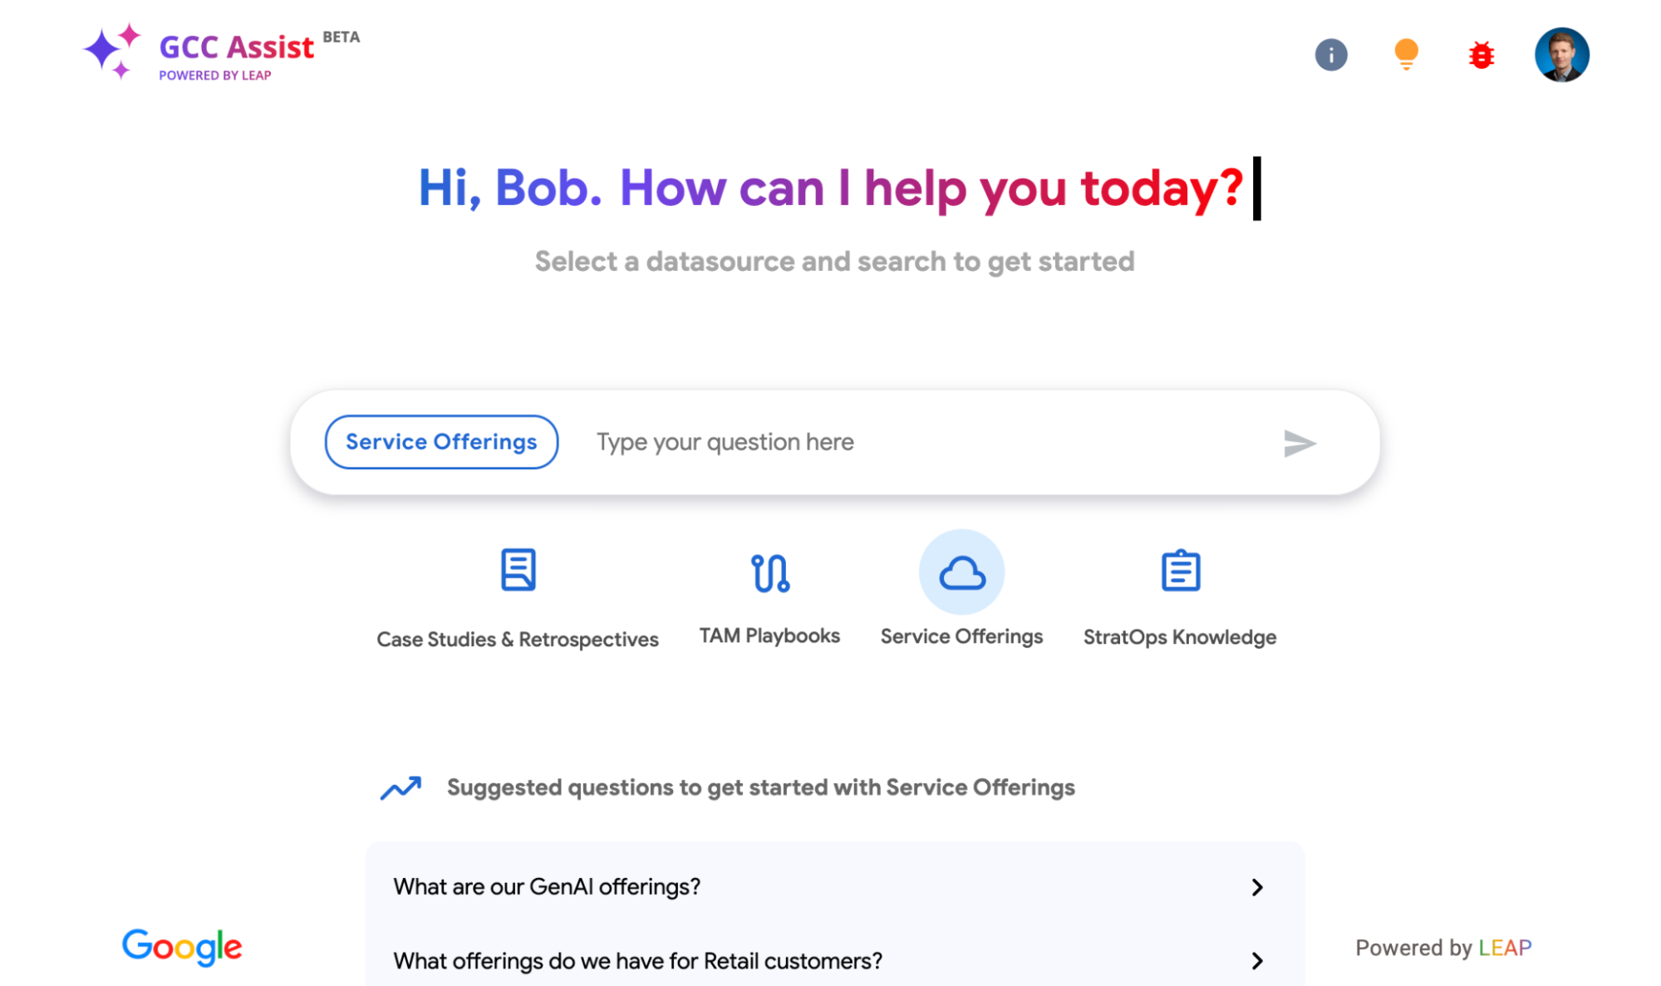Click the lightbulb suggestions icon
This screenshot has width=1661, height=986.
coord(1408,53)
